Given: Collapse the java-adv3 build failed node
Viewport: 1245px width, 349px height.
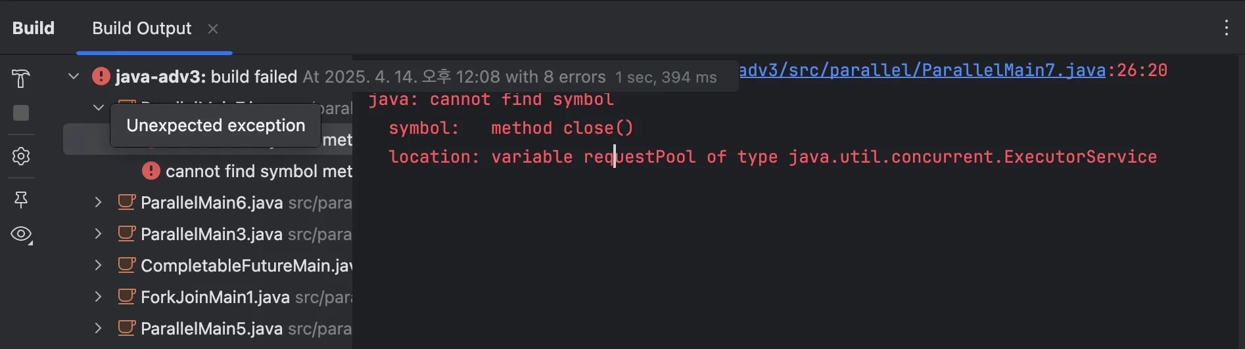Looking at the screenshot, I should 74,77.
